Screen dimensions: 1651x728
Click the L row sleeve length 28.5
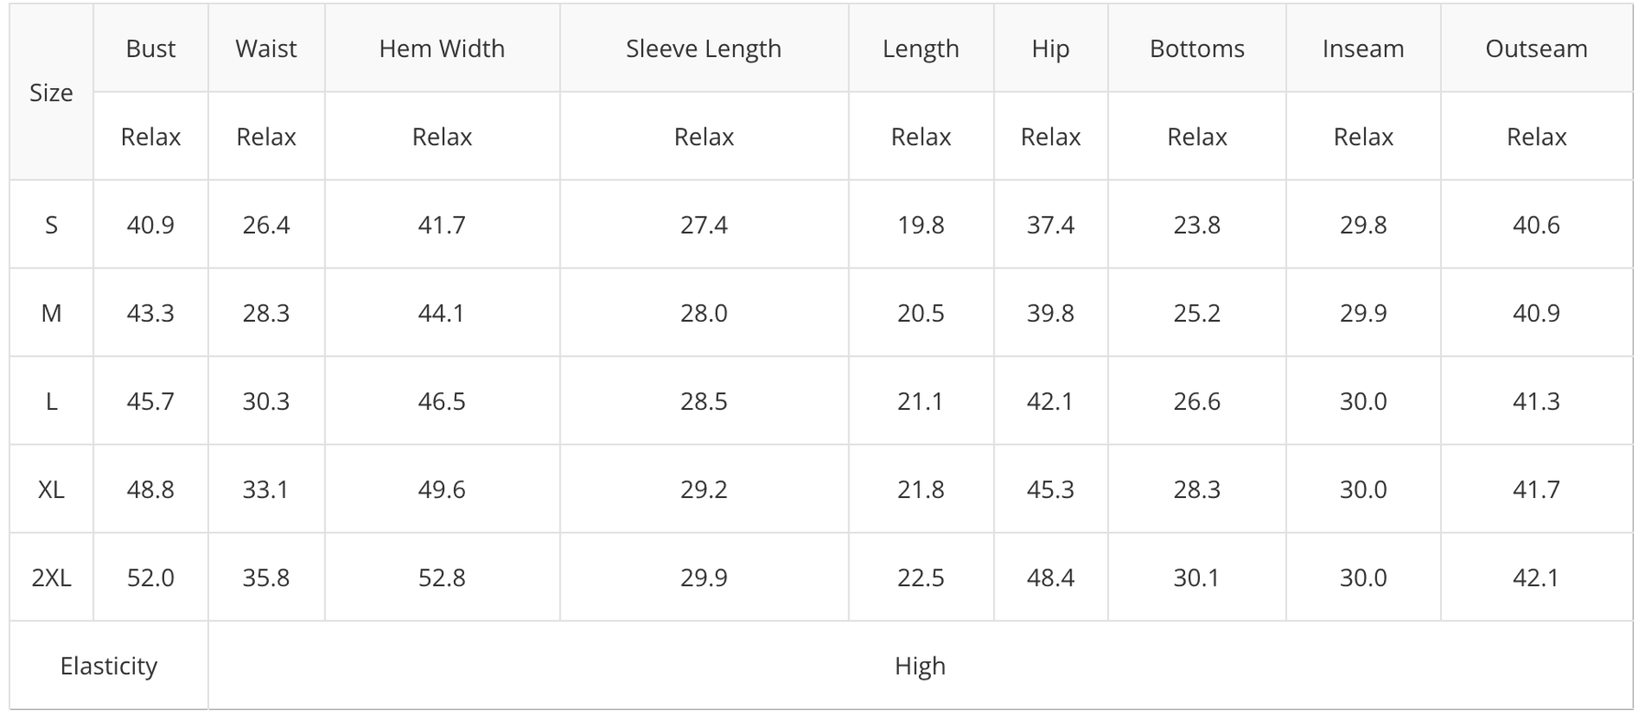[704, 402]
